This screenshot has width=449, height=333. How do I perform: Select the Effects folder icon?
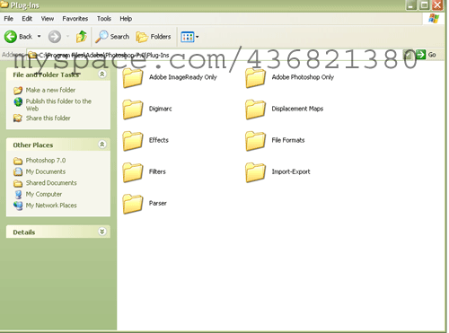pyautogui.click(x=133, y=141)
